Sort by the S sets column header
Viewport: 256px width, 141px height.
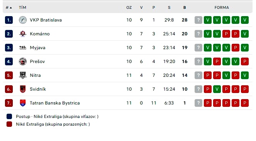(169, 7)
